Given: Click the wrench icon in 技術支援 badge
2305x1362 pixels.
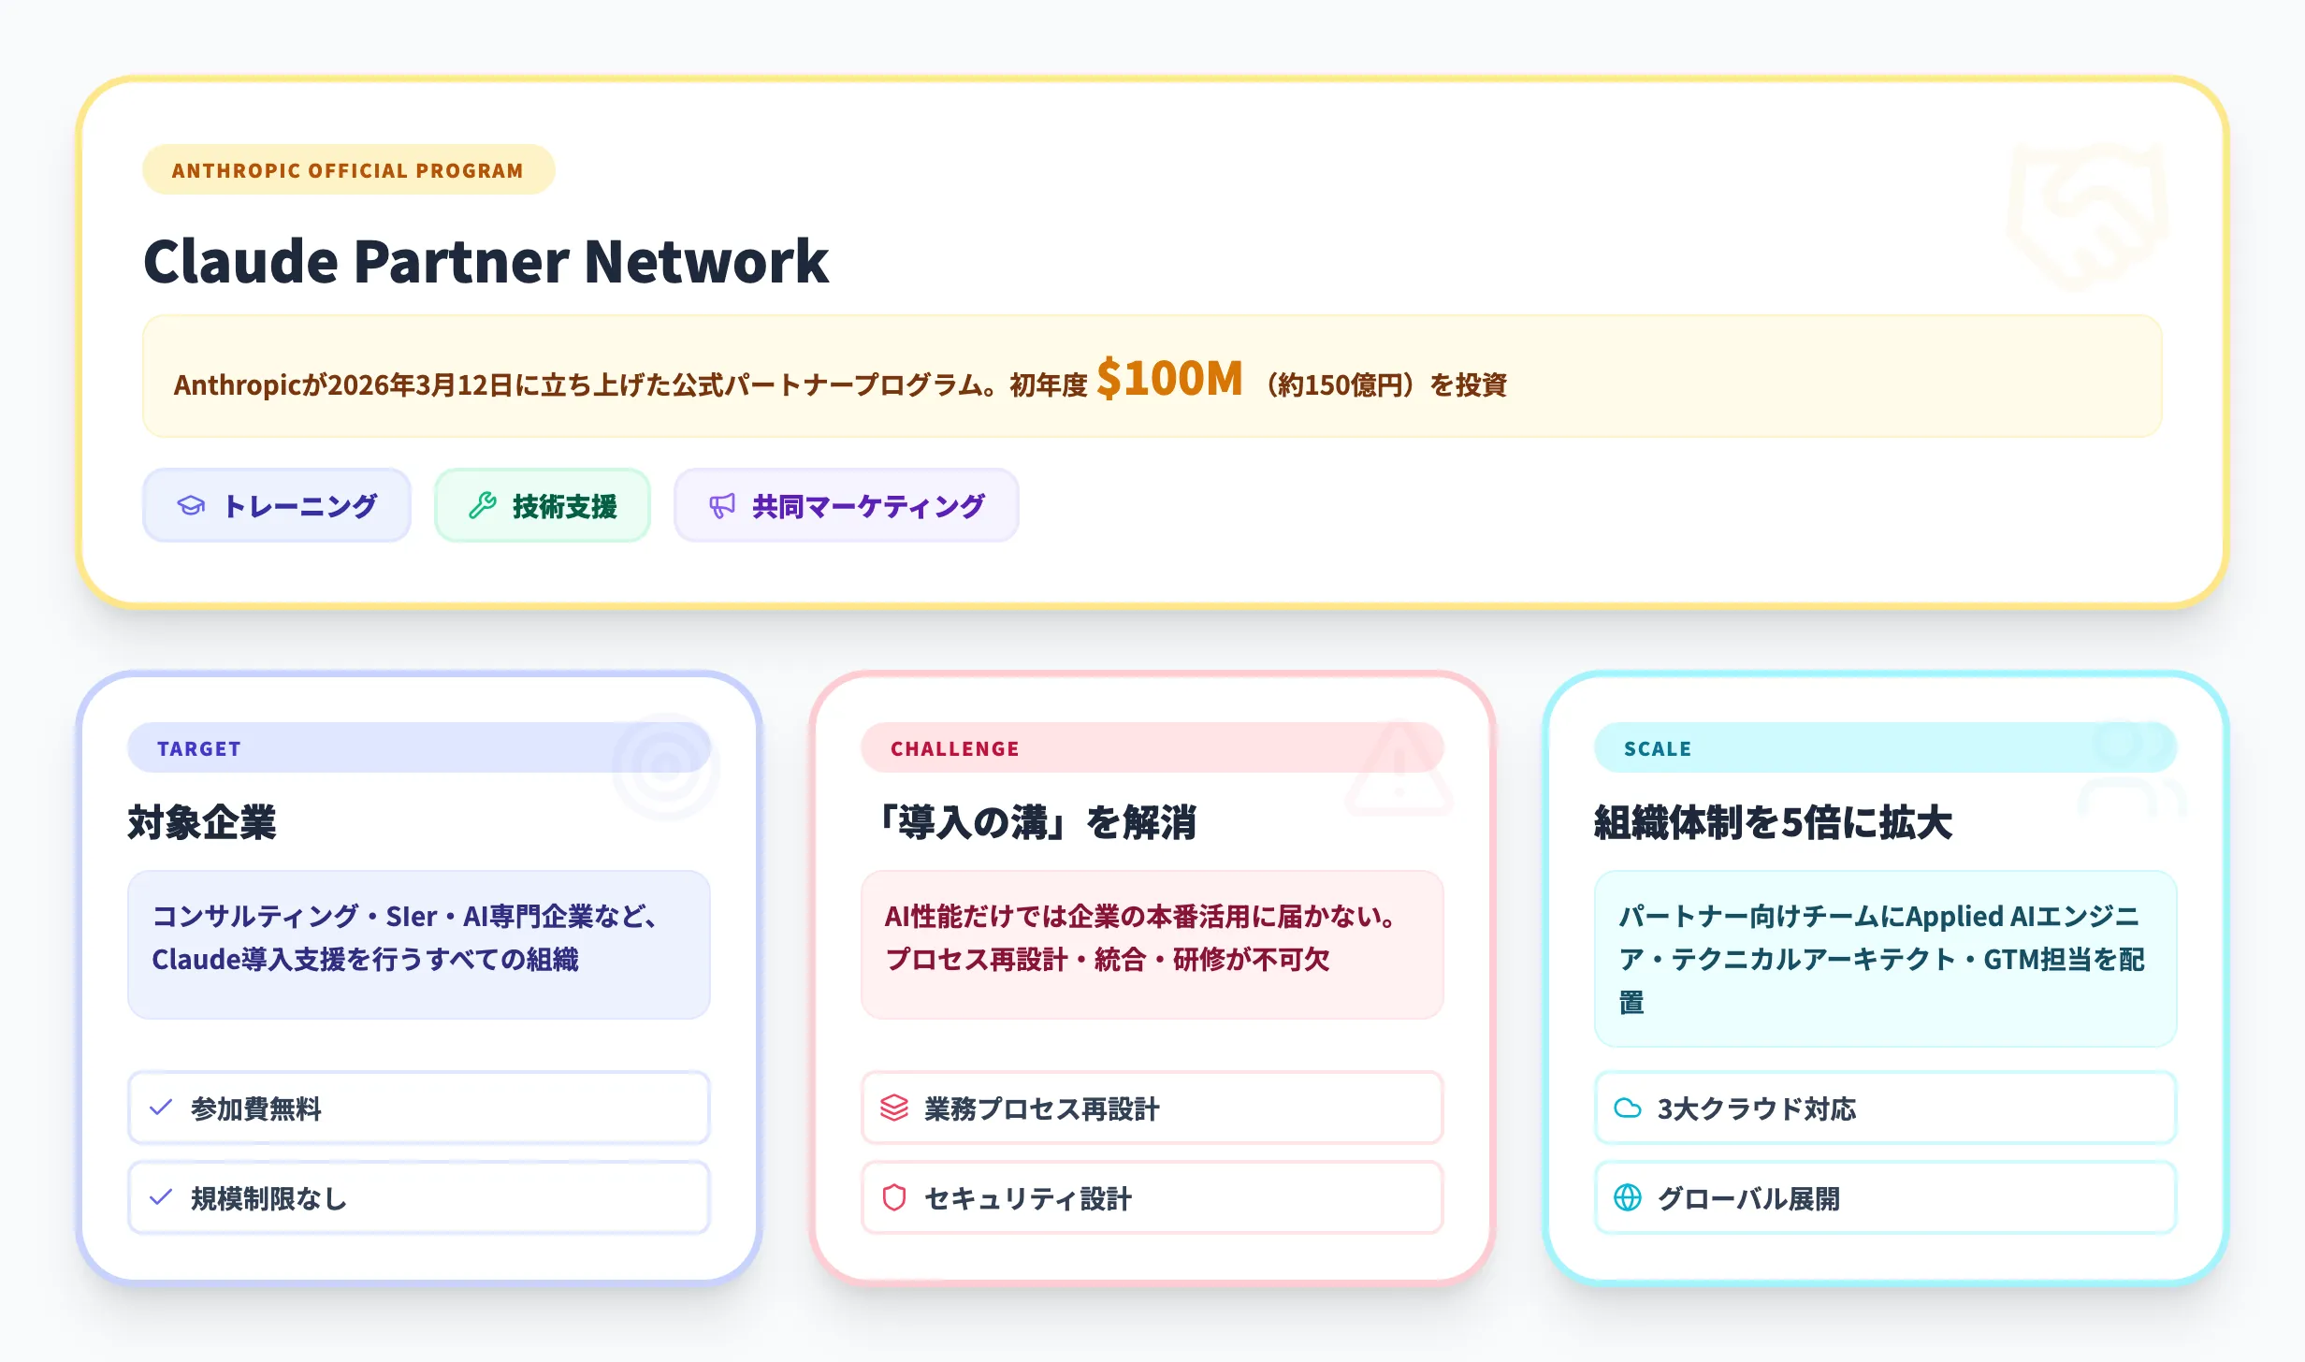Looking at the screenshot, I should pos(483,504).
